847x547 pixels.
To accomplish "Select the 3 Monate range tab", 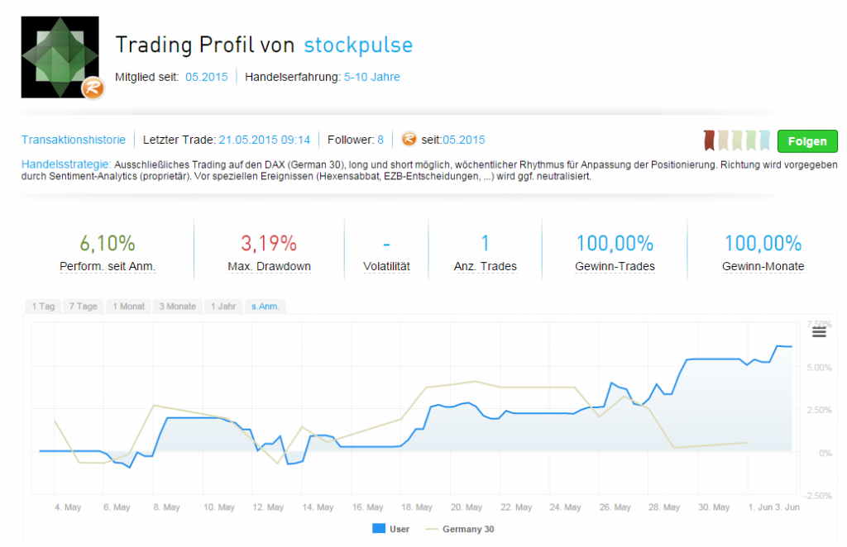I will click(x=177, y=307).
